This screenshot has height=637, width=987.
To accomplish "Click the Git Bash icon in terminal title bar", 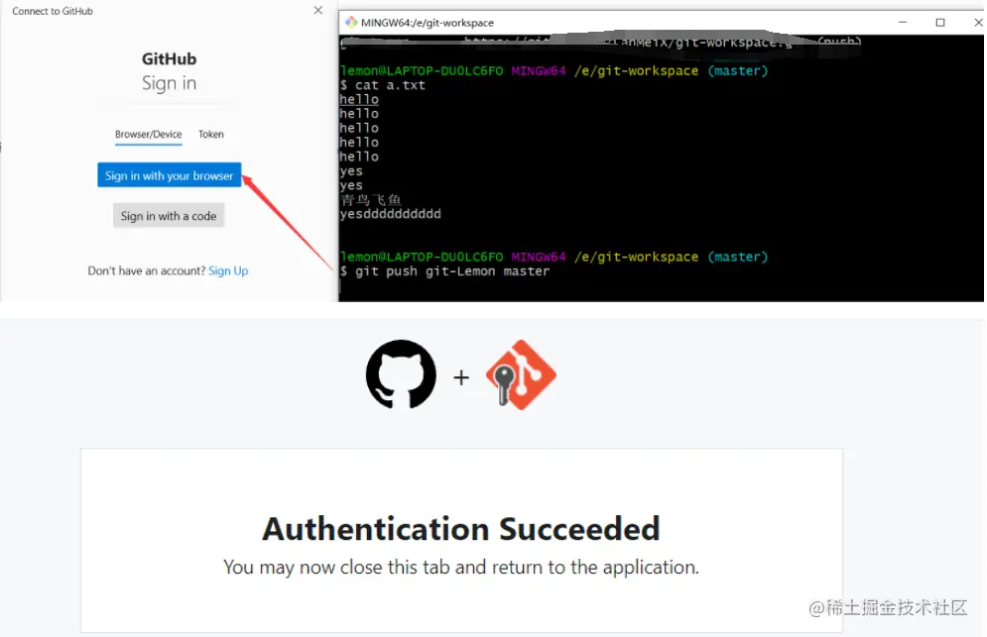I will (350, 22).
